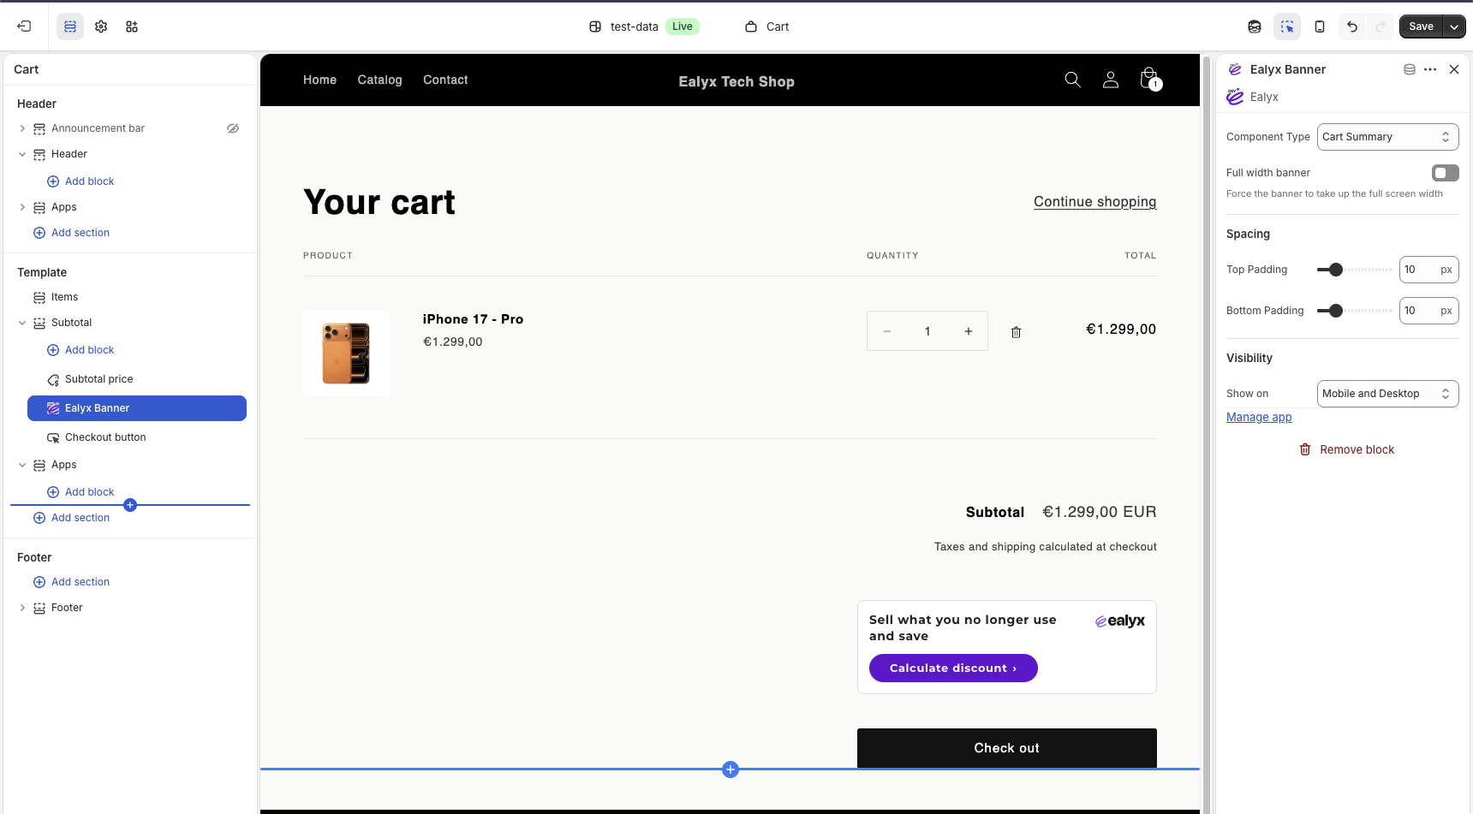Click the exit editor icon
The height and width of the screenshot is (814, 1473).
24,27
